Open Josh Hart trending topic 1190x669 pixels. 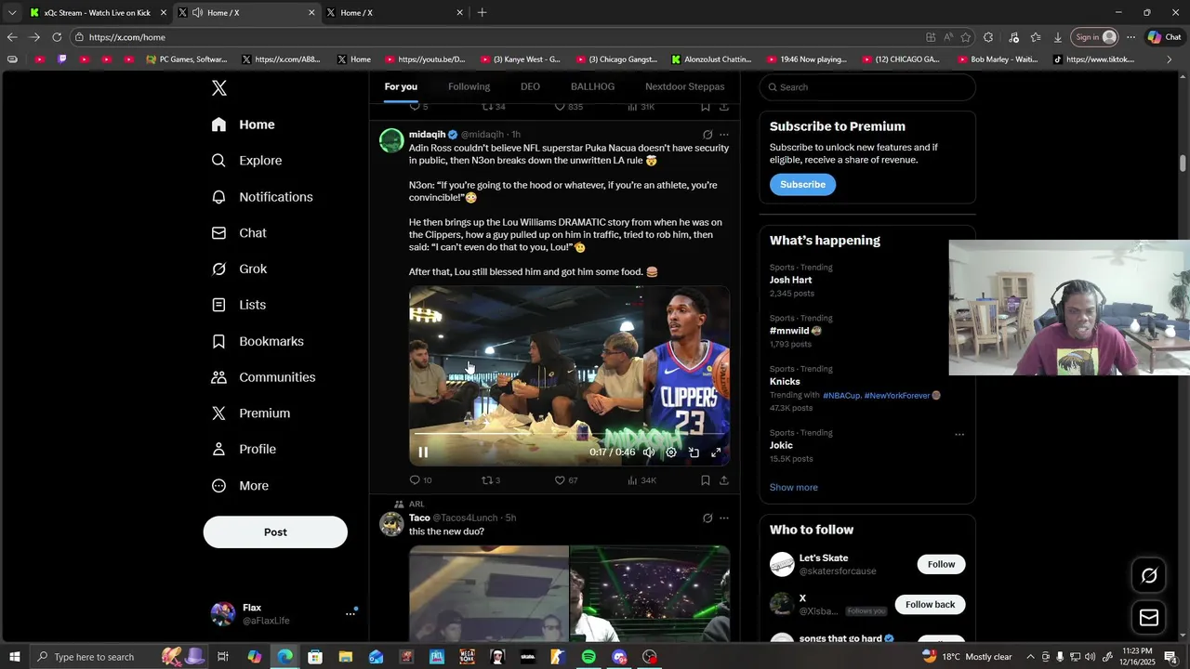[790, 280]
